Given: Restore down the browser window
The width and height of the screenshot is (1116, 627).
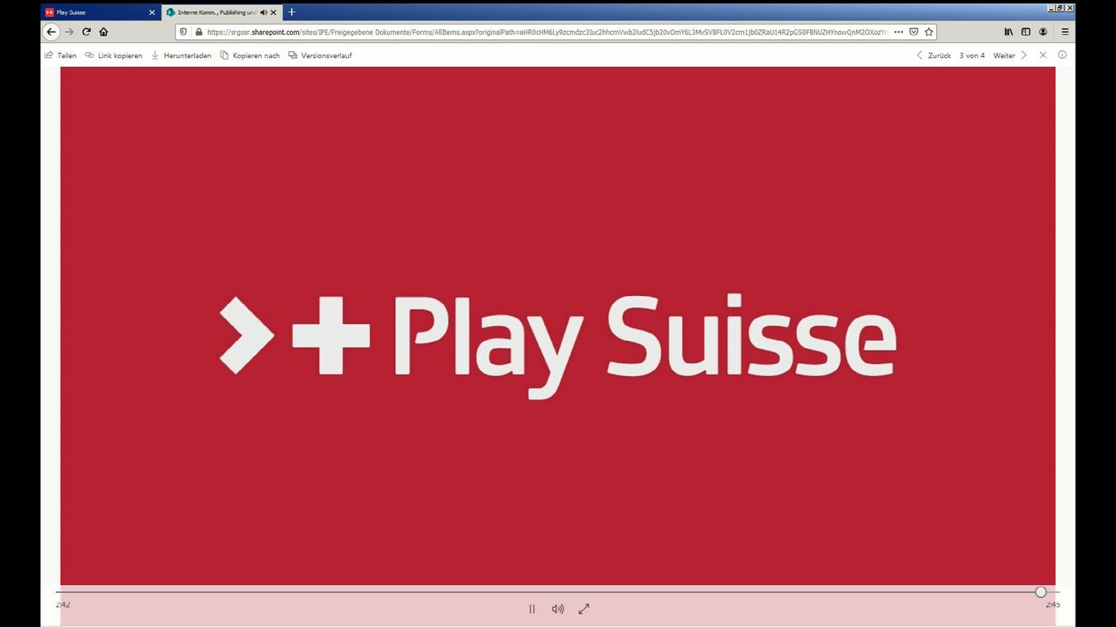Looking at the screenshot, I should click(x=1061, y=8).
